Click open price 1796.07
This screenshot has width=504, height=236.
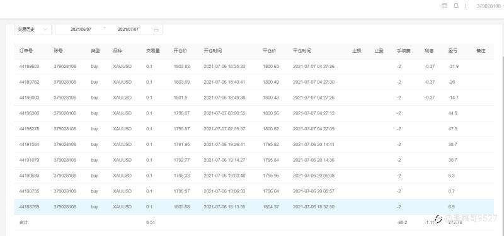click(181, 113)
